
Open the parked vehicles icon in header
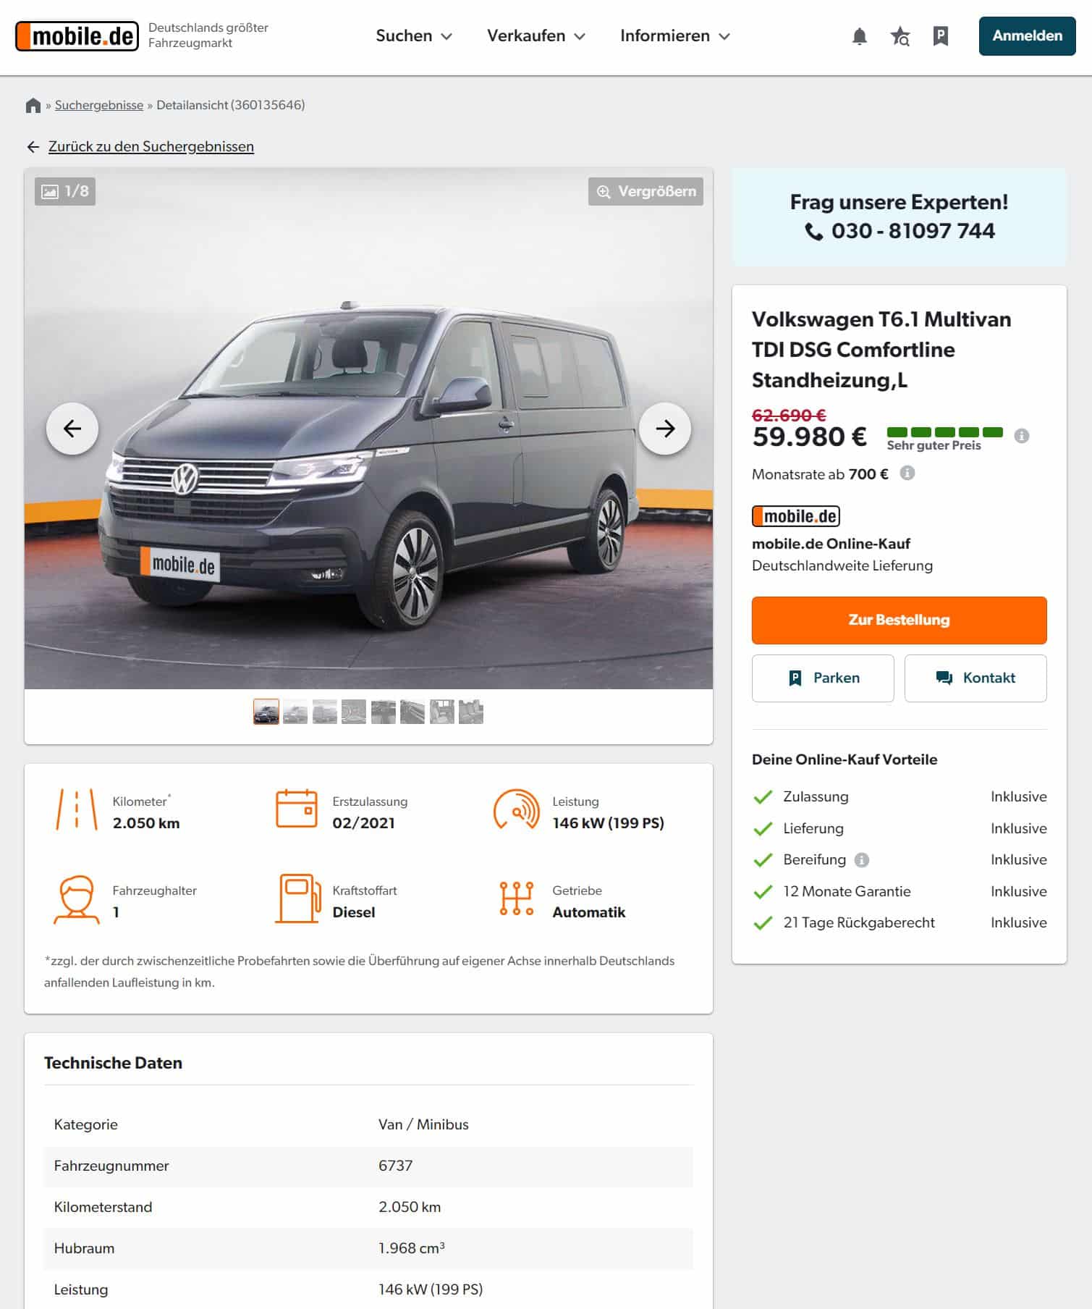click(941, 36)
